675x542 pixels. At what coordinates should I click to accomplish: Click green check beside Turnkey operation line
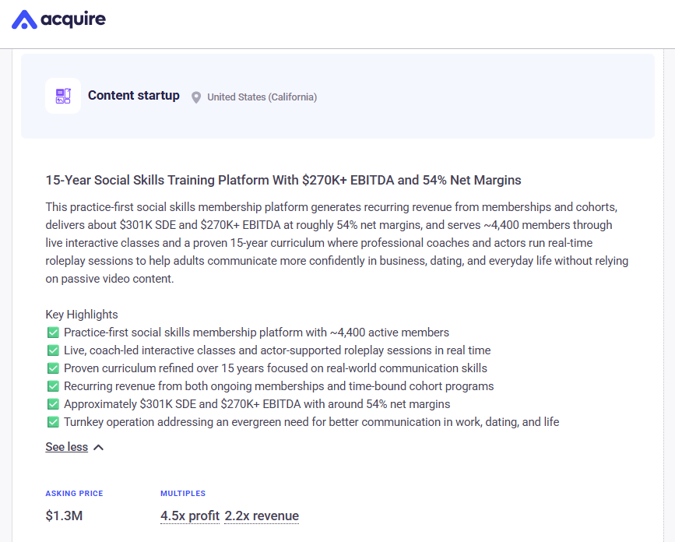53,422
